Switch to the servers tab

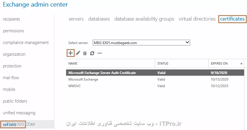76,19
